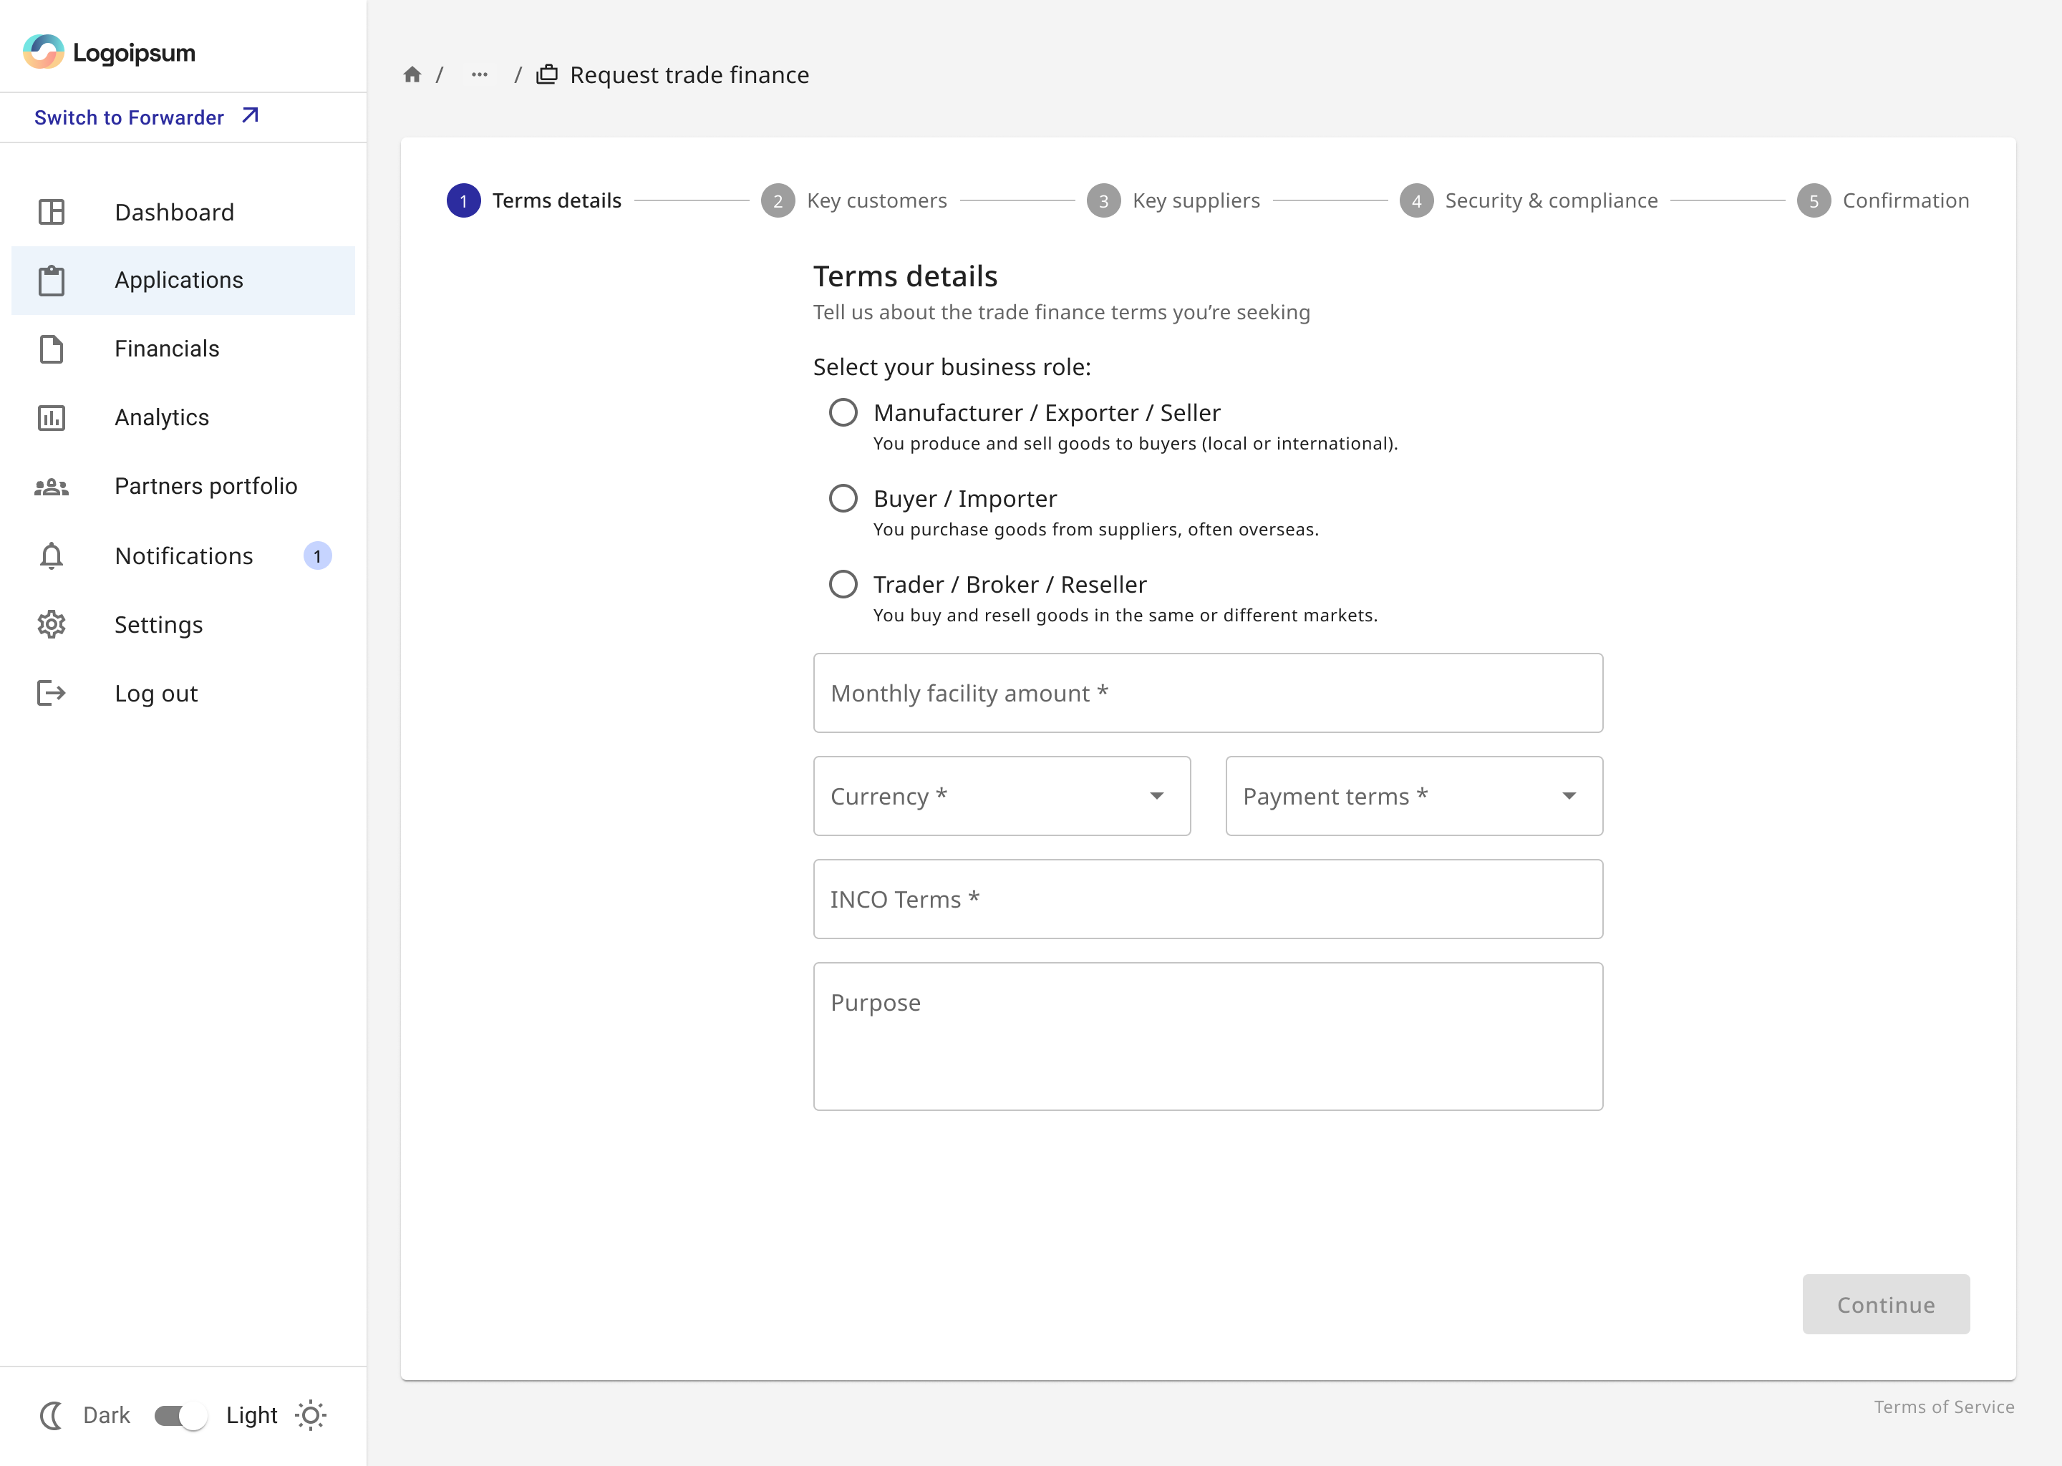Click the Dashboard grid icon

point(52,212)
